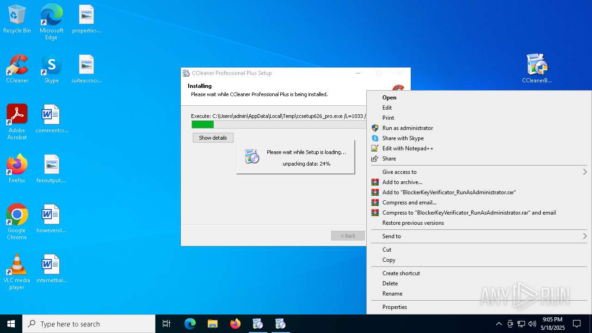
Task: Select the internetbal Word document on desktop
Action: 51,269
